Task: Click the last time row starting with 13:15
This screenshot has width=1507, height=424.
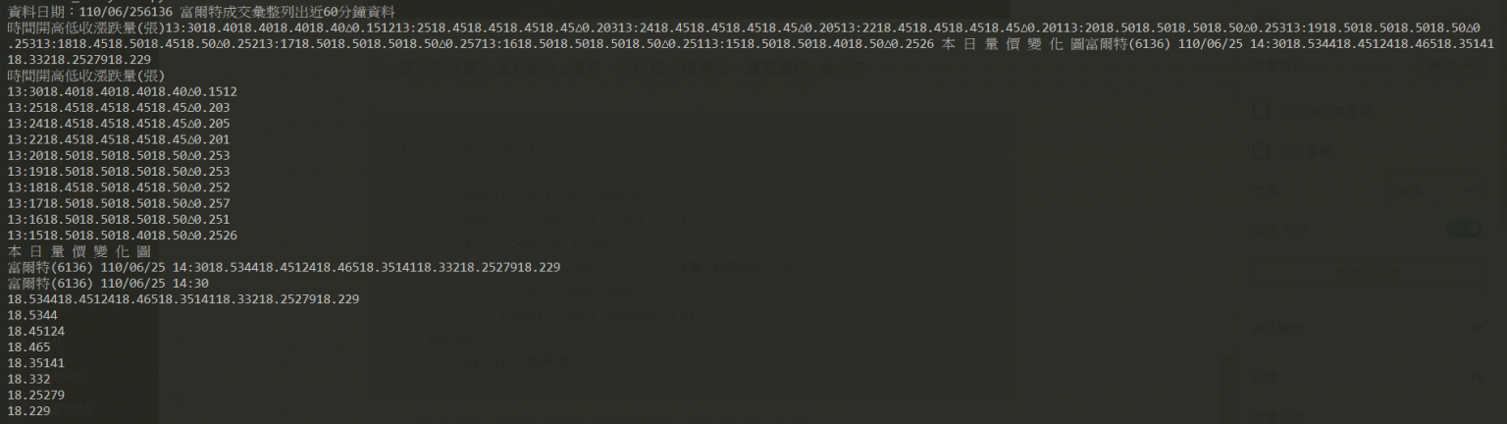Action: click(x=122, y=236)
